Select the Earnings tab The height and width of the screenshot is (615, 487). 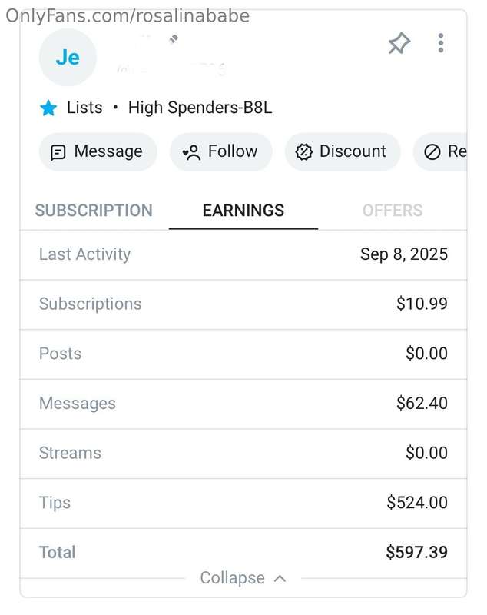(243, 211)
